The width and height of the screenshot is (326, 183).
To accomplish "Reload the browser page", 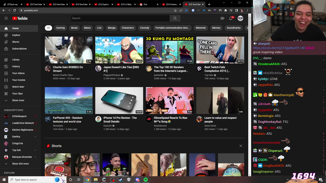I will click(15, 10).
